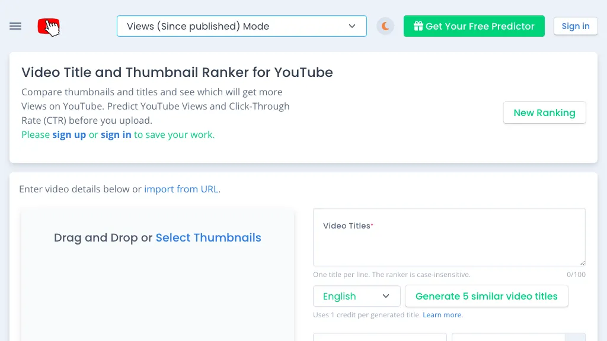Toggle dark mode with the moon icon
The width and height of the screenshot is (607, 341).
(x=385, y=26)
